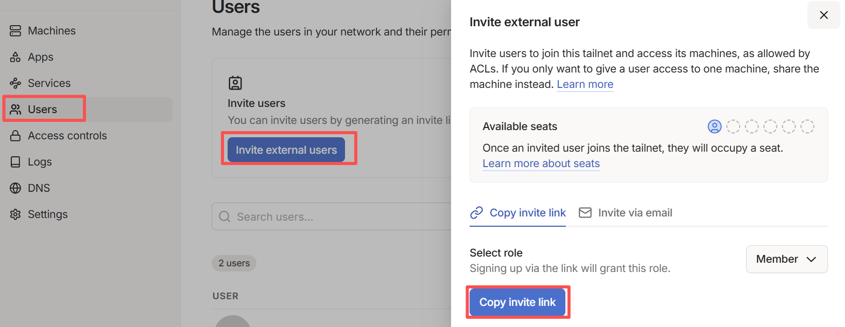
Task: Click the Access controls lock icon
Action: 15,136
